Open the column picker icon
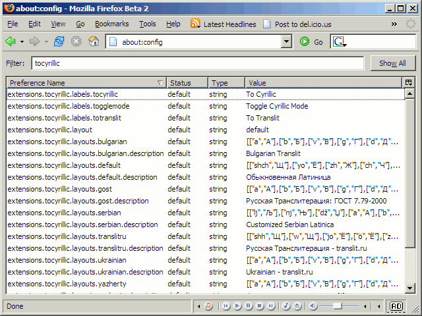This screenshot has width=422, height=316. [408, 83]
